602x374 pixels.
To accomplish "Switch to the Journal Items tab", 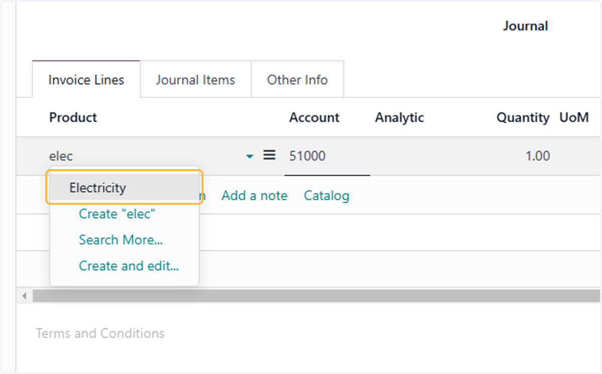I will click(196, 80).
